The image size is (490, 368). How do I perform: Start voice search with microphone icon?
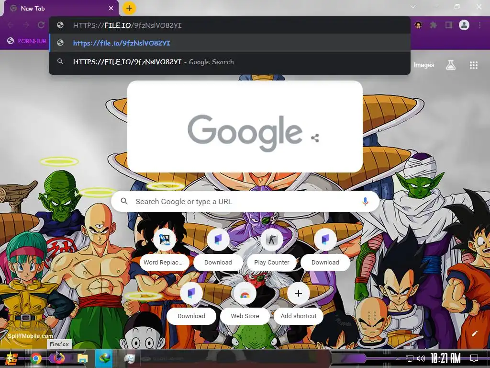[365, 202]
